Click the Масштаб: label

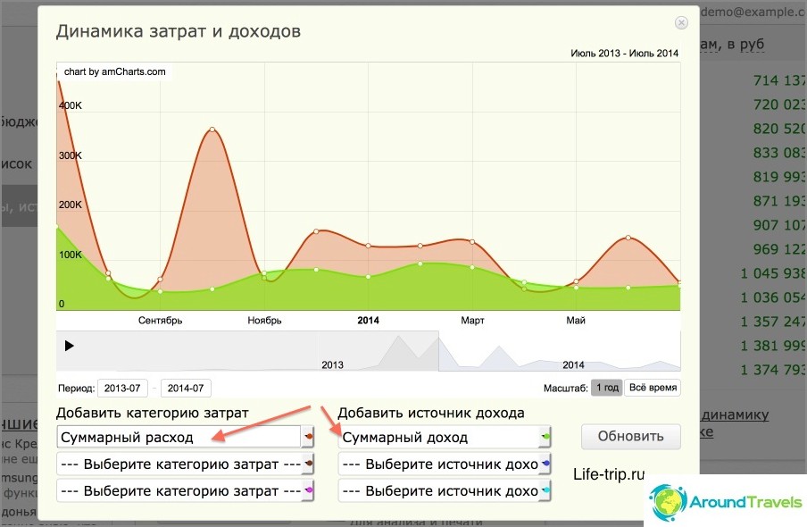tap(566, 388)
